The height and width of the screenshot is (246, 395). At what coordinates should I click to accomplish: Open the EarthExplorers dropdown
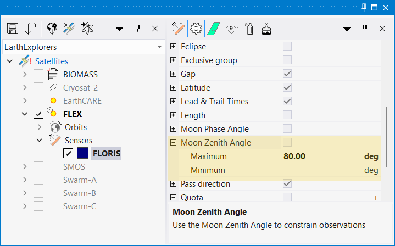tap(159, 47)
